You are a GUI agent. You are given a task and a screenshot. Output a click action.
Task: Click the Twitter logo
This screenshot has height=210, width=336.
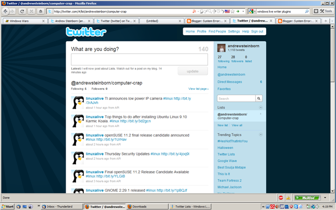point(86,31)
